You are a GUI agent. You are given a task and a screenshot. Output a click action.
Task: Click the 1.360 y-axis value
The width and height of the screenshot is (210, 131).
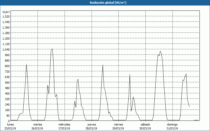tap(6, 28)
